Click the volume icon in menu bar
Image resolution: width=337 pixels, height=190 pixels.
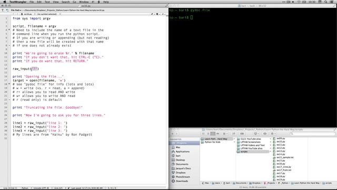(293, 2)
